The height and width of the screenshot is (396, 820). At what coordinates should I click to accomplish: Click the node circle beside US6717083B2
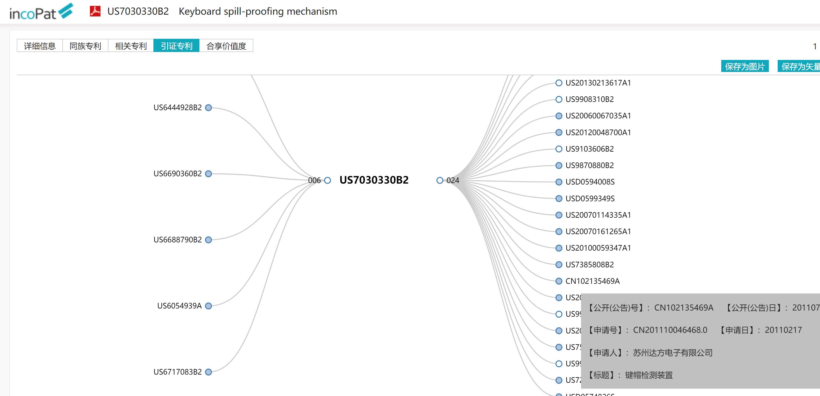[208, 372]
